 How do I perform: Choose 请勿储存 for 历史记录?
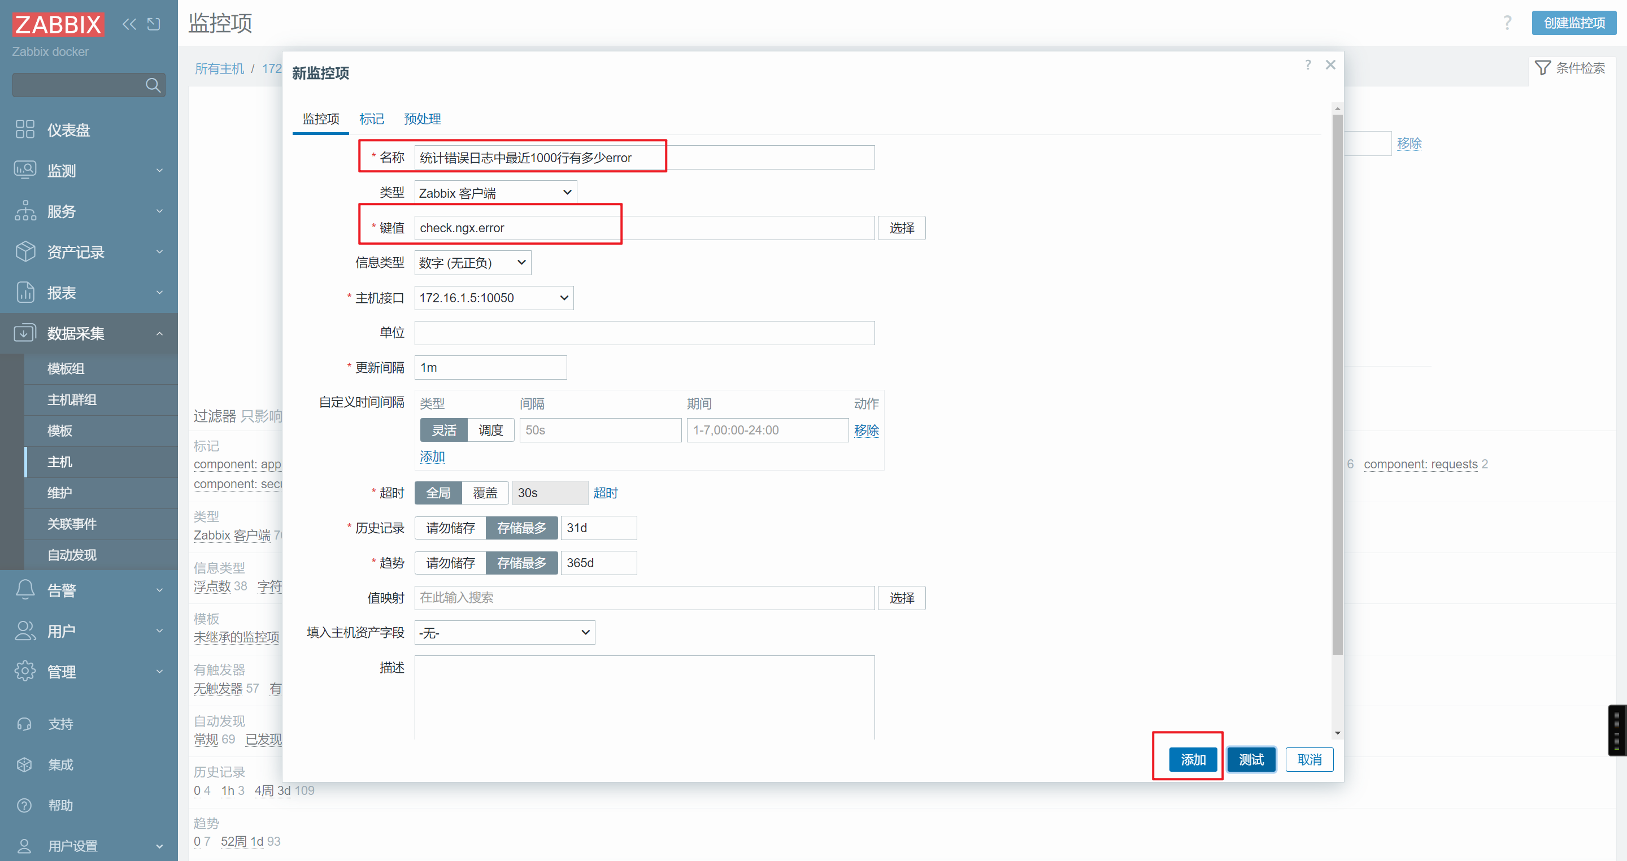450,528
